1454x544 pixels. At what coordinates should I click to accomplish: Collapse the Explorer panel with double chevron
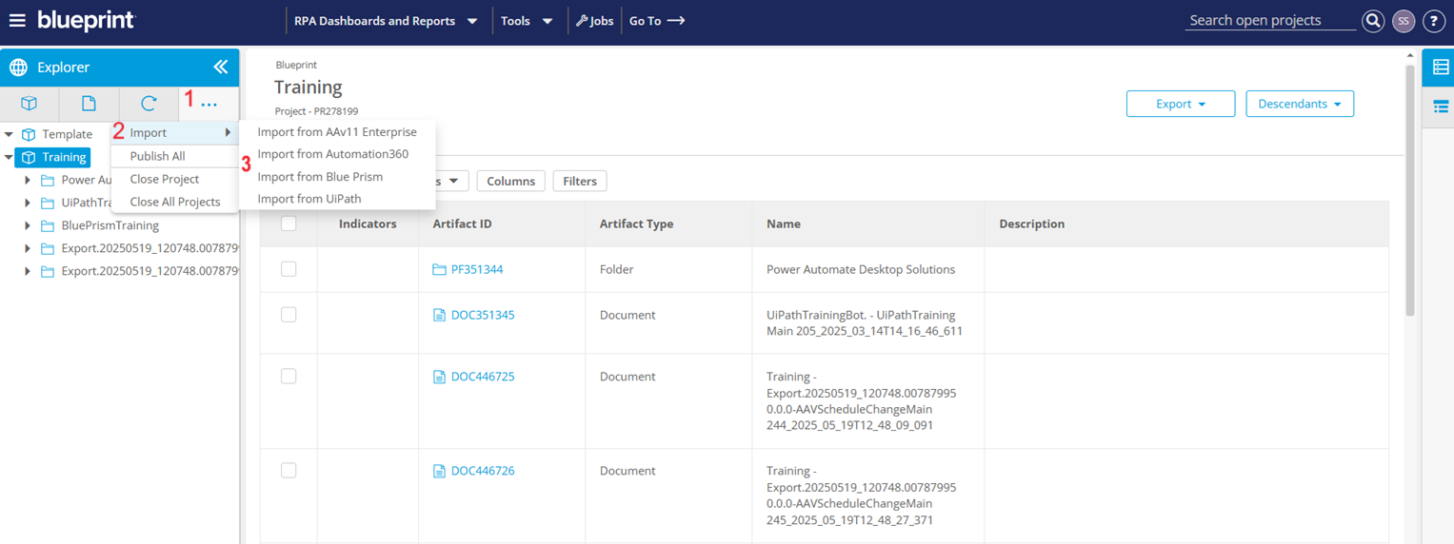[221, 67]
